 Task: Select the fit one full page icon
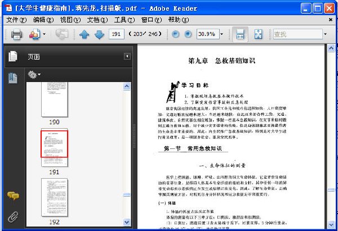click(x=258, y=34)
